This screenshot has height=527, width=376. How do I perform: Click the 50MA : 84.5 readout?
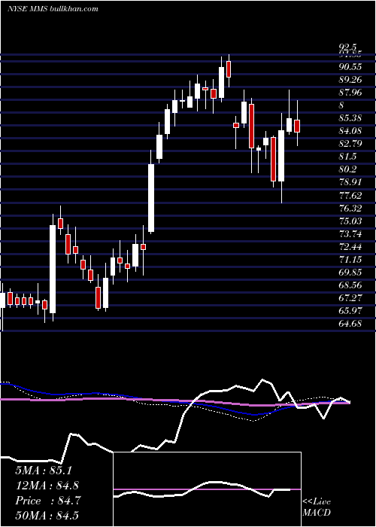(47, 516)
